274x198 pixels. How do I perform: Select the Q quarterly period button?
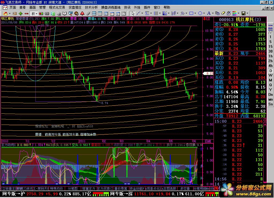click(x=270, y=85)
